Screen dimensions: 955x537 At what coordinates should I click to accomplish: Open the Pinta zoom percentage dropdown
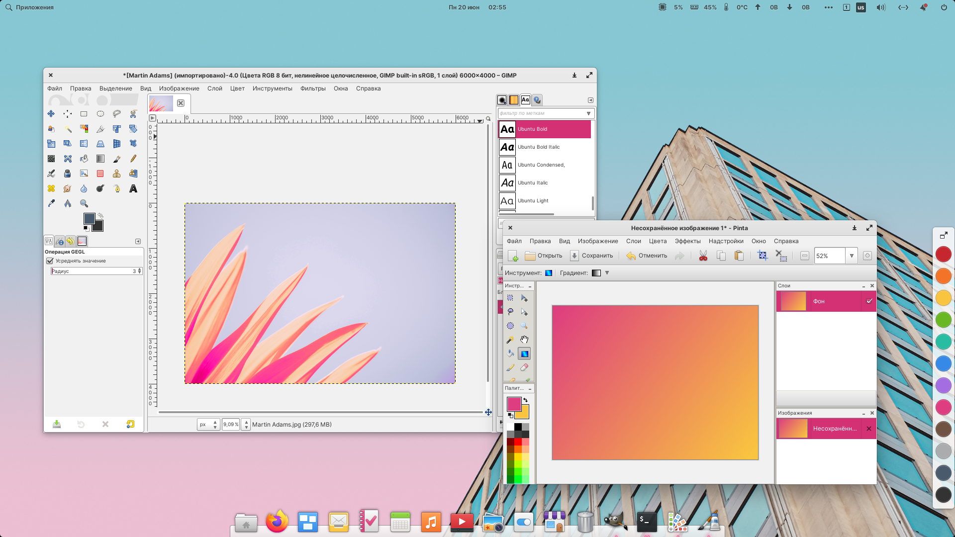tap(852, 256)
